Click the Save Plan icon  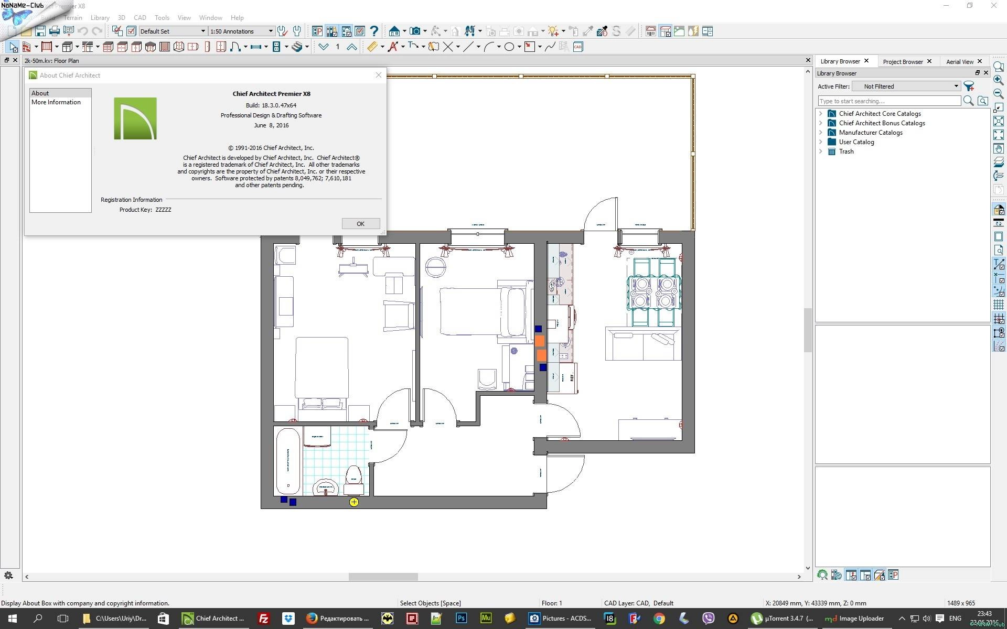40,31
